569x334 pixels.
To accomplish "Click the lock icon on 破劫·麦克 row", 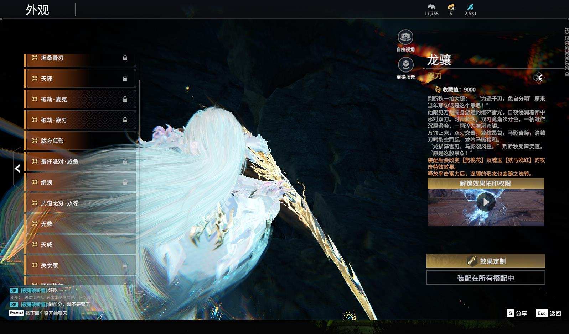I will [125, 99].
